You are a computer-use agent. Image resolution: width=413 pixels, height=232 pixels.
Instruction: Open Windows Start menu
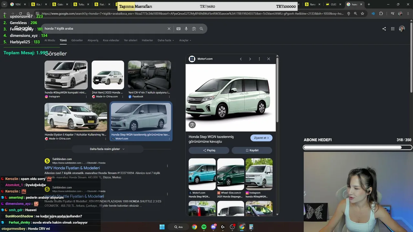(x=162, y=227)
